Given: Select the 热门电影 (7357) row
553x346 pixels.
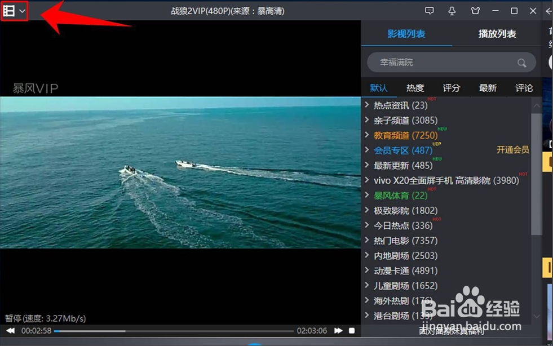Looking at the screenshot, I should tap(446, 241).
